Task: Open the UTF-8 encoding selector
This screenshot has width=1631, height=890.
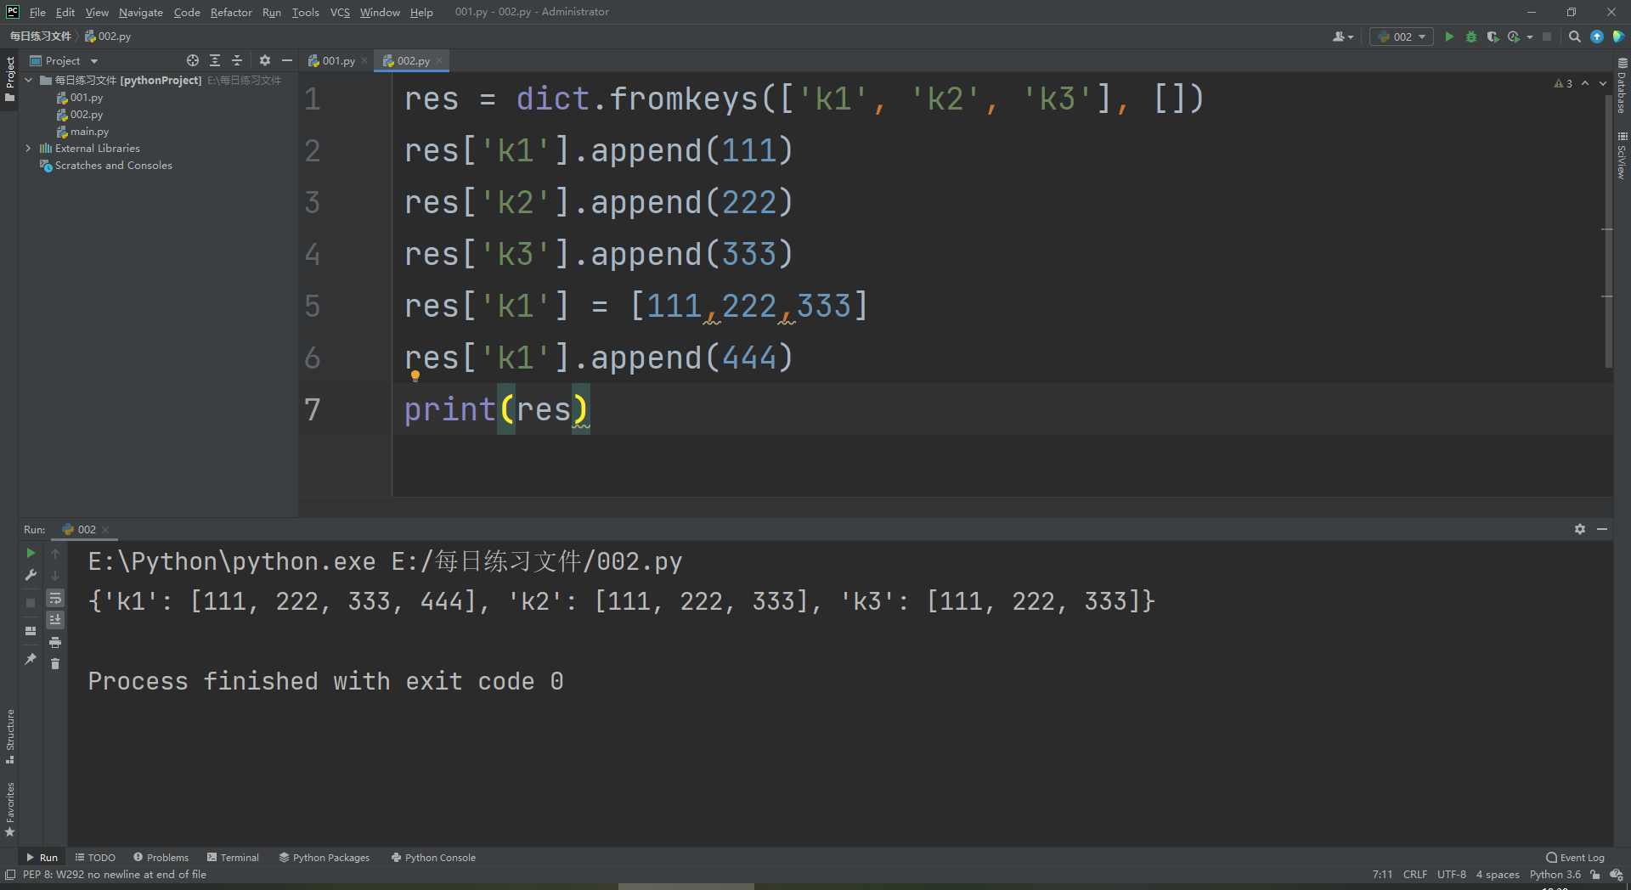Action: pos(1452,875)
